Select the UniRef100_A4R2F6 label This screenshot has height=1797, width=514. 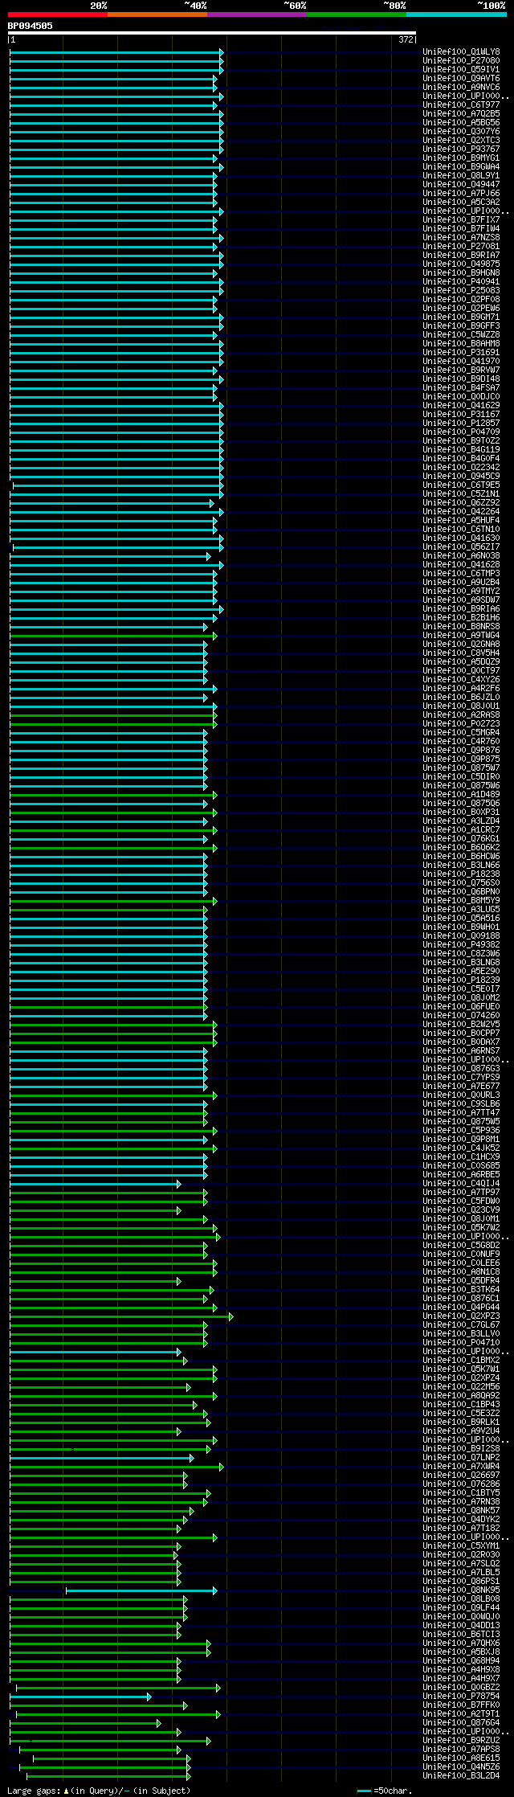point(461,689)
